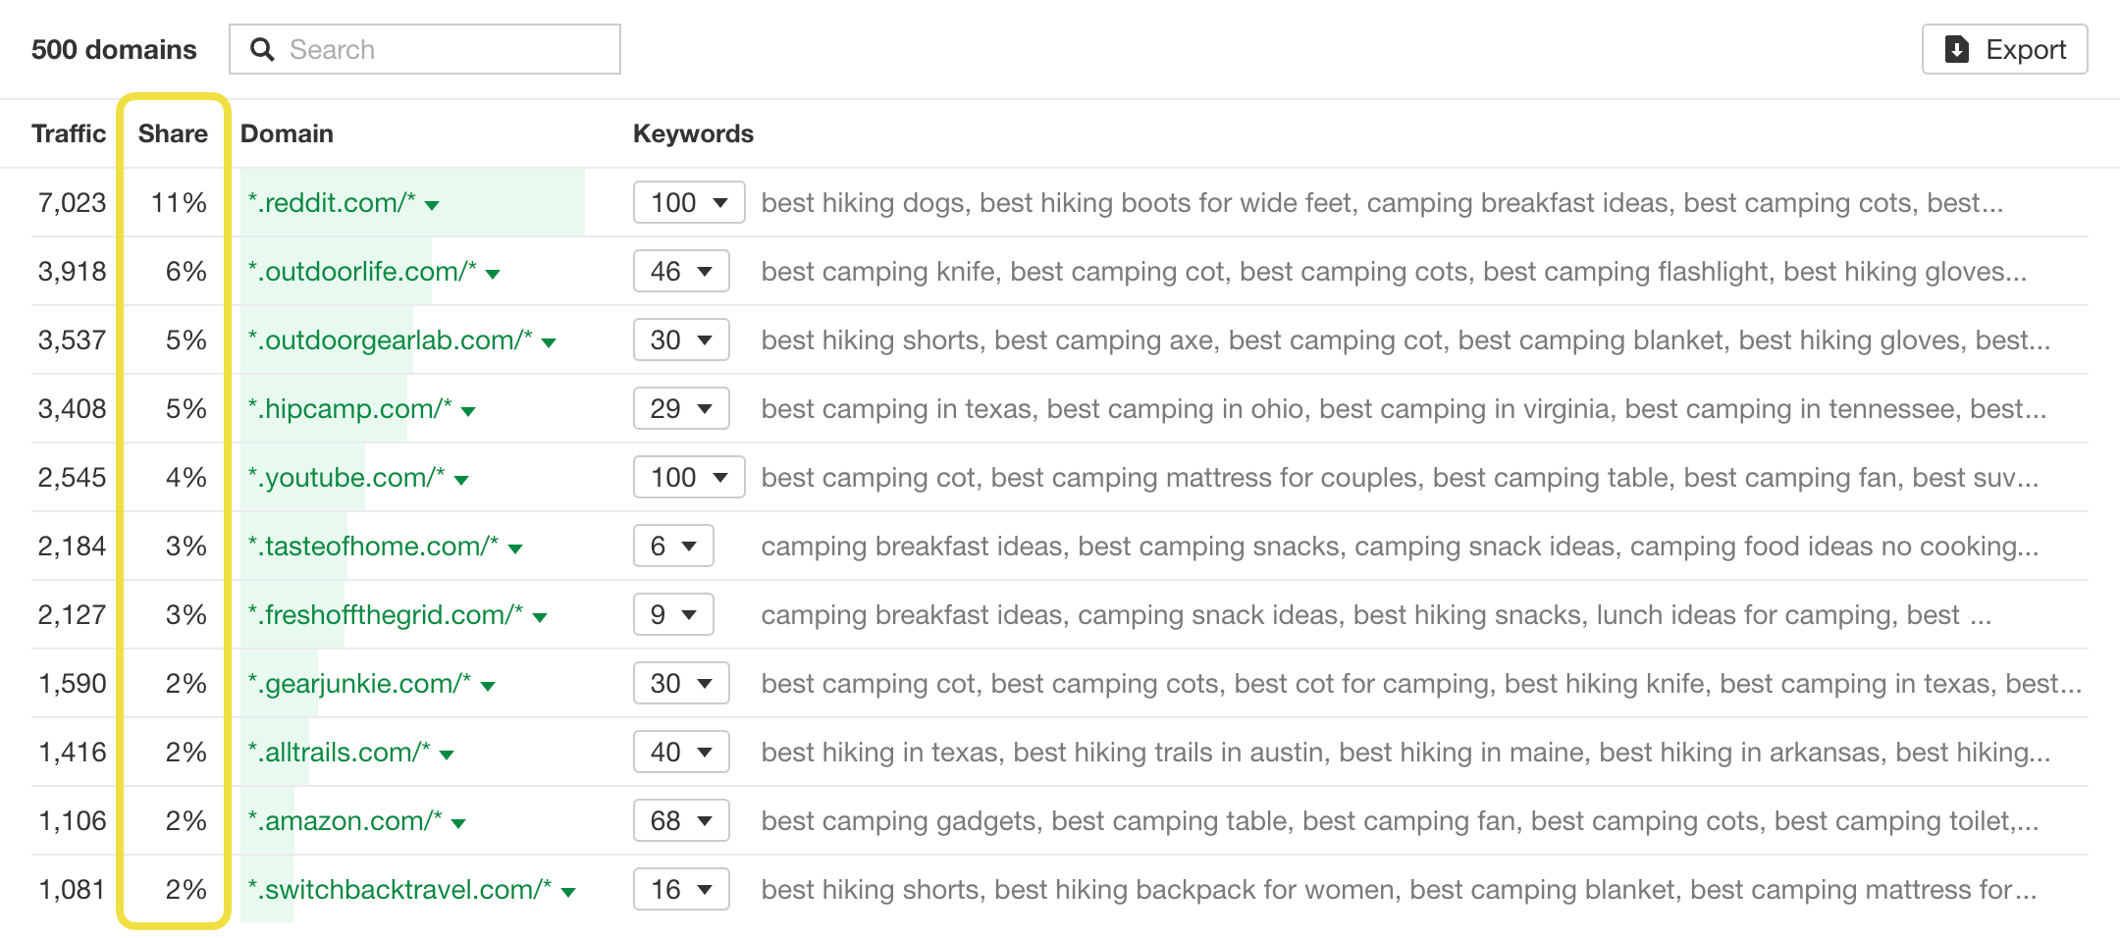Open the *.reddit.com/* domain link
This screenshot has width=2120, height=938.
pyautogui.click(x=332, y=202)
